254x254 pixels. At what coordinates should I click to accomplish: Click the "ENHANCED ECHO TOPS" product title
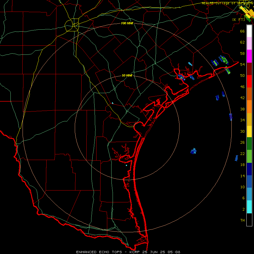click(x=99, y=252)
